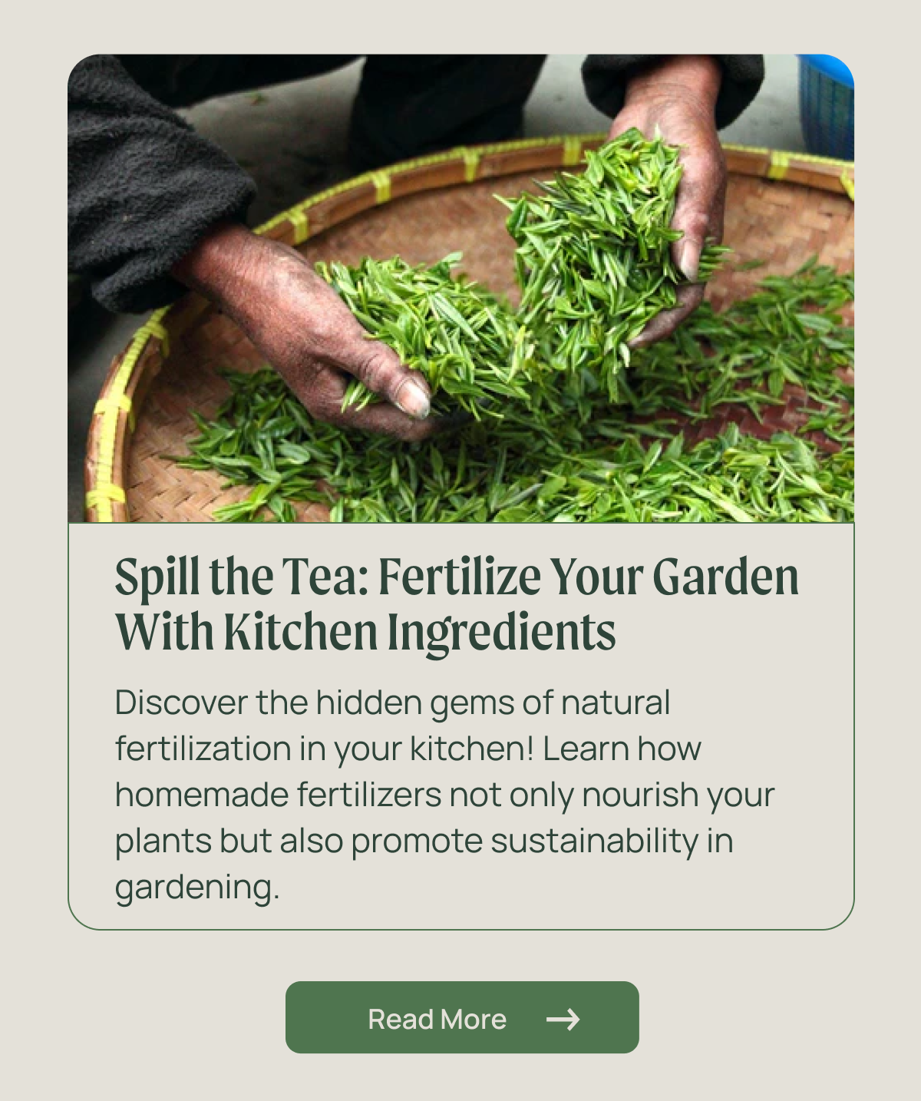Click the "homemade fertilizers not only nourish" line
Screen dimensions: 921x1101
[x=445, y=795]
